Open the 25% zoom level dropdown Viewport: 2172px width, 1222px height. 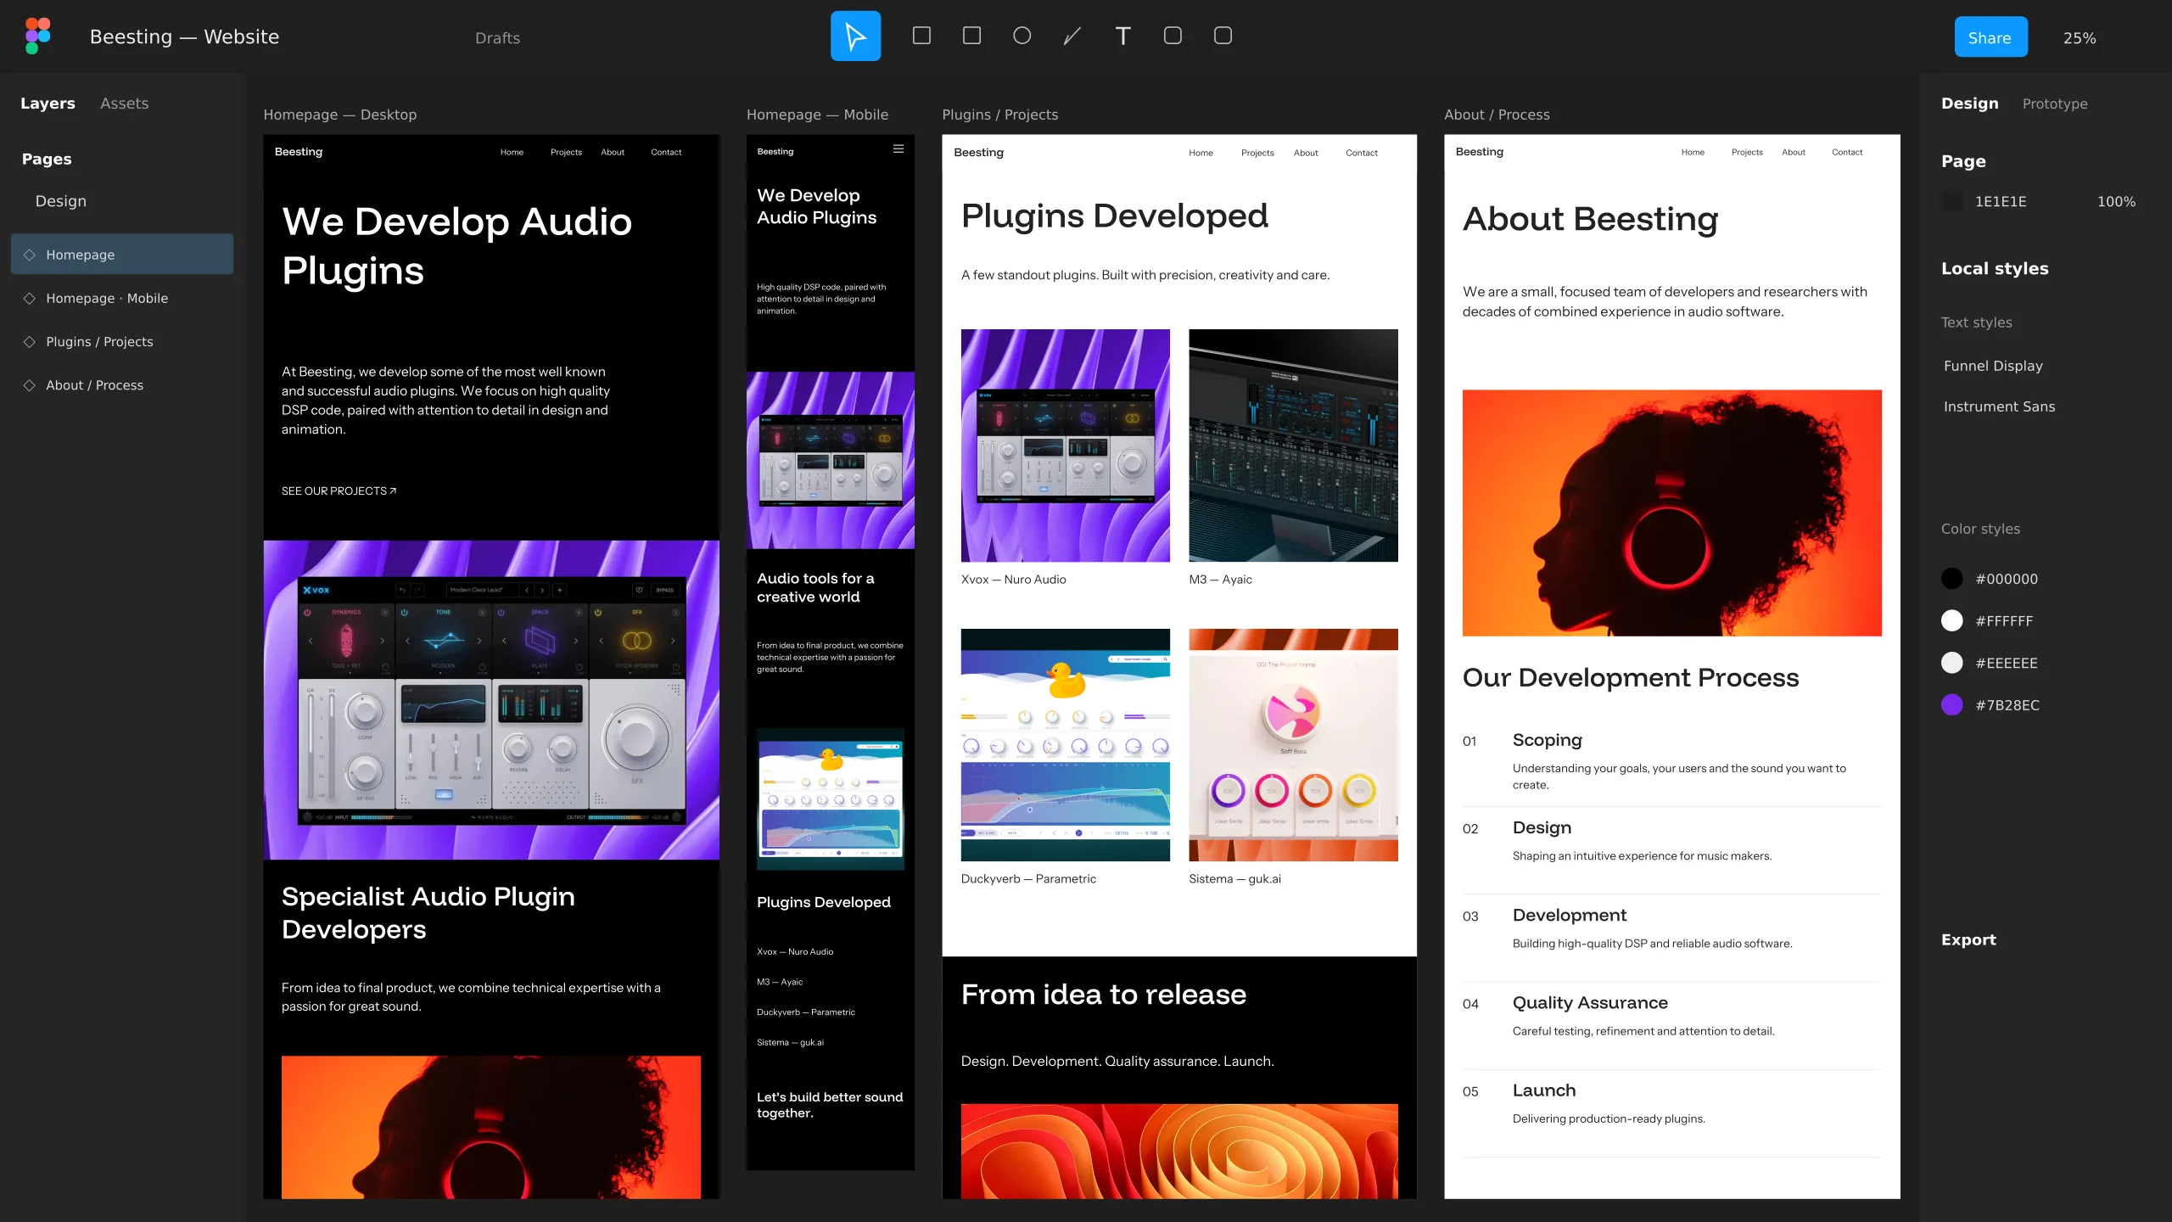pos(2080,37)
